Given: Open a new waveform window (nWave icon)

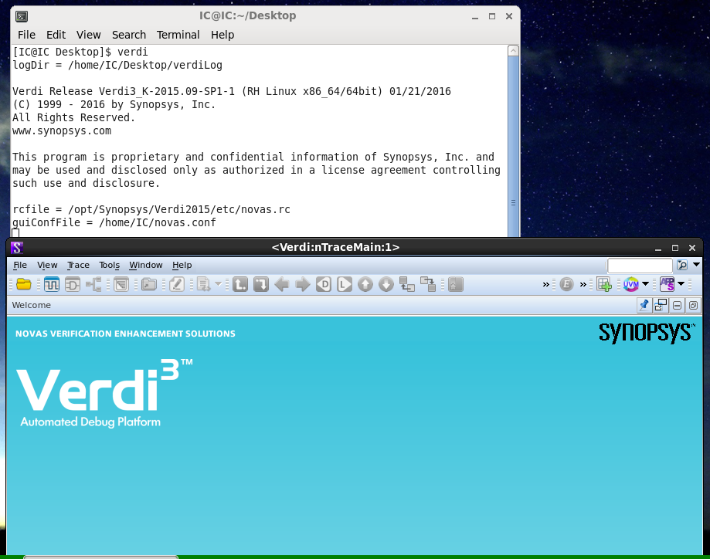Looking at the screenshot, I should 52,284.
